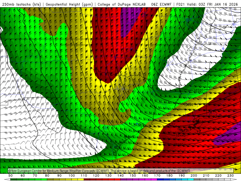Click the 'Valid: 03Z FRI JAN 16 2026' text
This screenshot has height=181, width=241.
click(x=212, y=4)
